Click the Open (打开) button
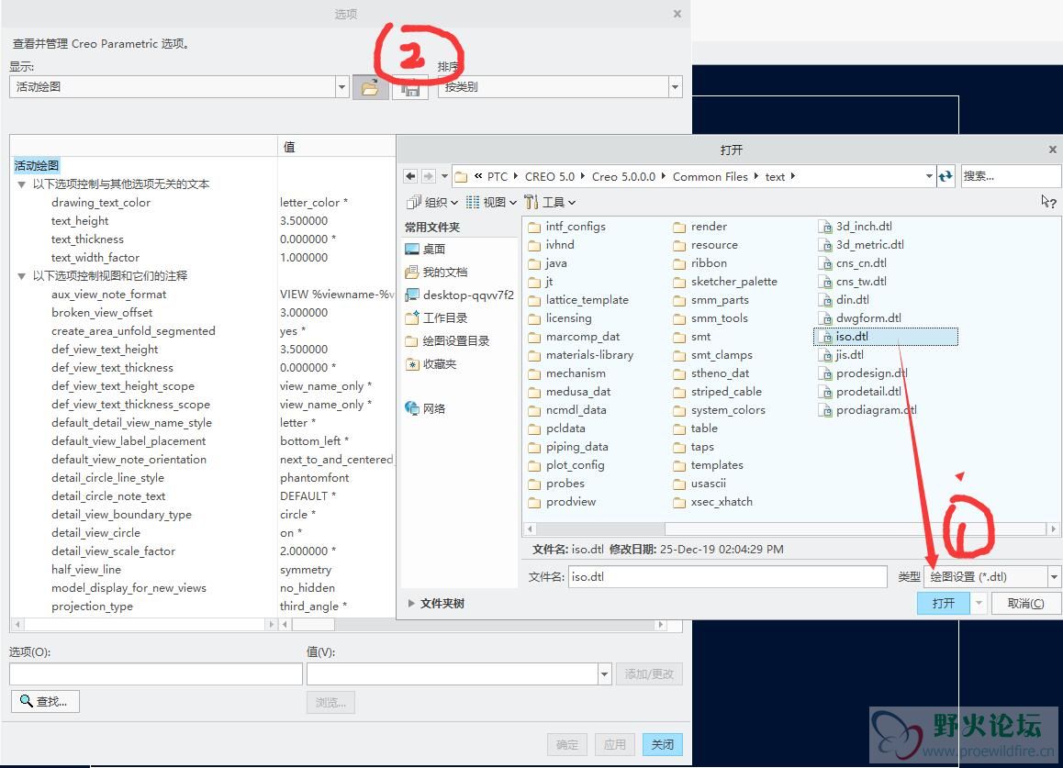The height and width of the screenshot is (768, 1063). 943,603
